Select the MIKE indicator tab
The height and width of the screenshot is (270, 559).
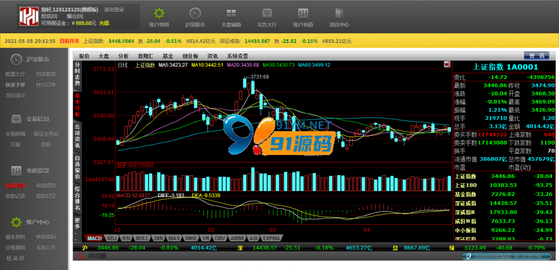(191, 238)
